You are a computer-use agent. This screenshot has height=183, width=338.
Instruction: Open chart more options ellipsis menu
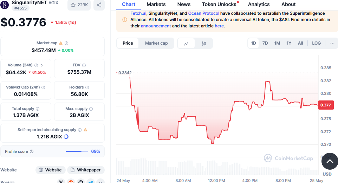(x=332, y=43)
